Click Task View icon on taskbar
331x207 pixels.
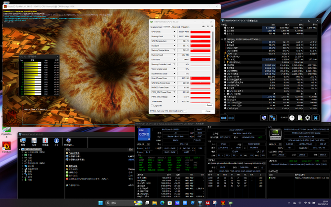(147, 203)
